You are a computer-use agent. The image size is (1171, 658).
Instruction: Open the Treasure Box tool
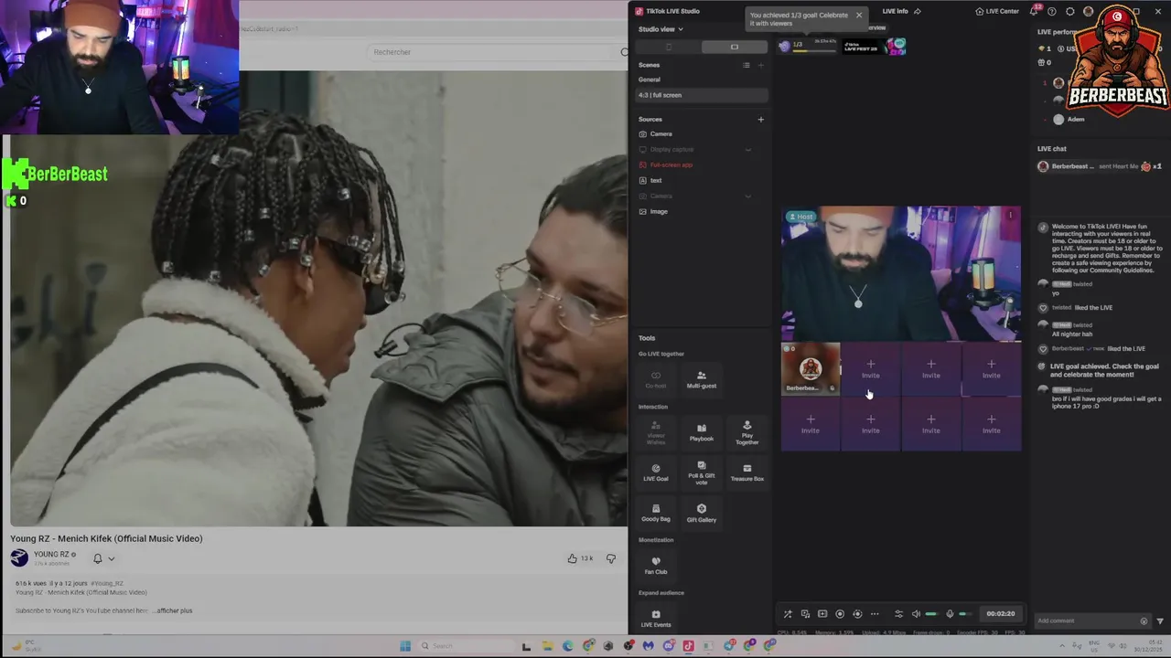point(747,472)
